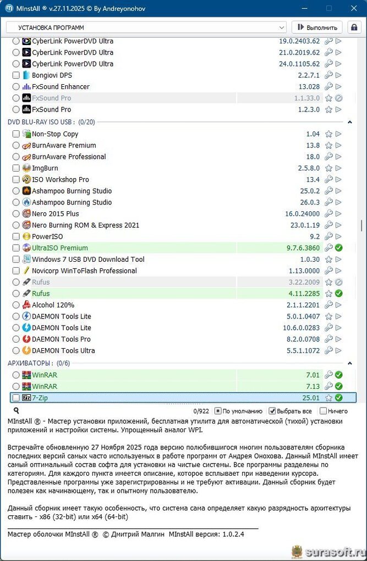Click the search magnifier icon
Image resolution: width=367 pixels, height=561 pixels.
pyautogui.click(x=16, y=411)
